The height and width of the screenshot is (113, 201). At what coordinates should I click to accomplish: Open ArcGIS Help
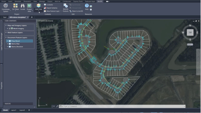[x=87, y=7]
